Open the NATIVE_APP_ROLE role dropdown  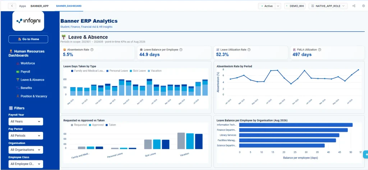pos(328,6)
